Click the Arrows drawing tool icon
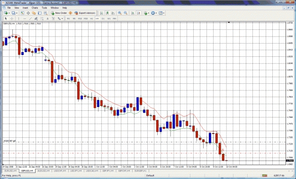The height and width of the screenshot is (179, 296). click(x=59, y=18)
